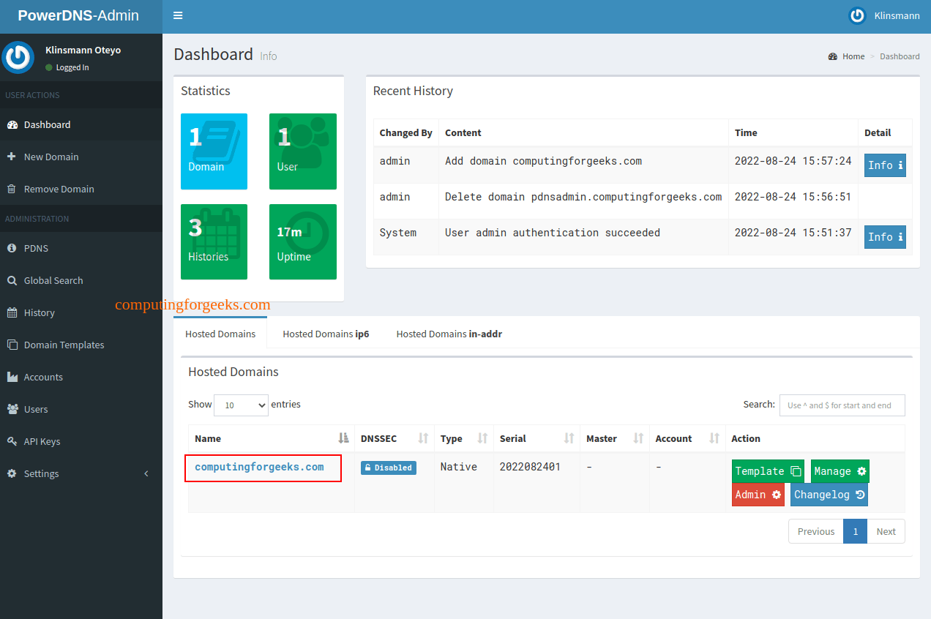Click the Home breadcrumb icon
This screenshot has width=931, height=619.
pyautogui.click(x=833, y=56)
